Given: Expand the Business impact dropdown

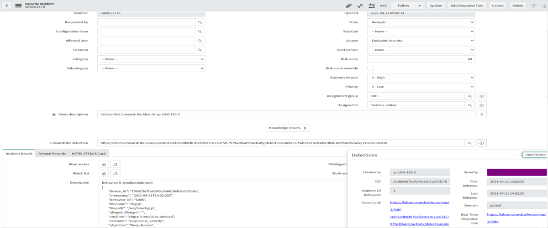Looking at the screenshot, I should pyautogui.click(x=421, y=78).
